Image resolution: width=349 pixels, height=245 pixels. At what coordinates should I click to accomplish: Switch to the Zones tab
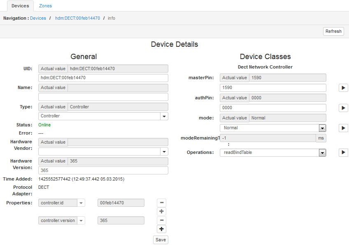45,6
